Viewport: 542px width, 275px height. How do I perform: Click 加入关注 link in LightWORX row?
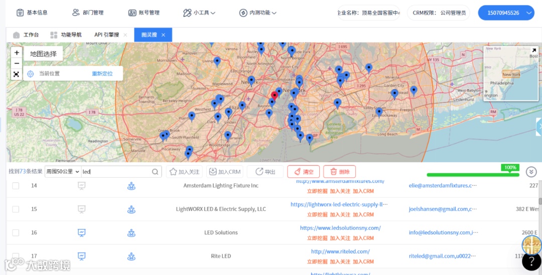tap(340, 214)
